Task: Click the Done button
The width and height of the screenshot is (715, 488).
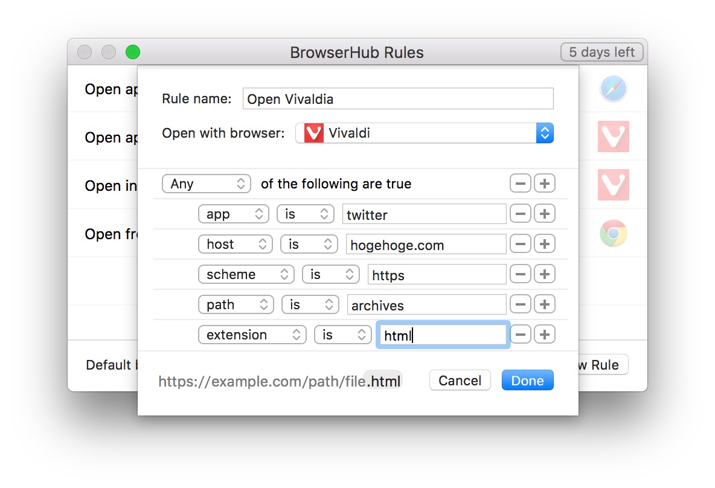Action: (x=528, y=380)
